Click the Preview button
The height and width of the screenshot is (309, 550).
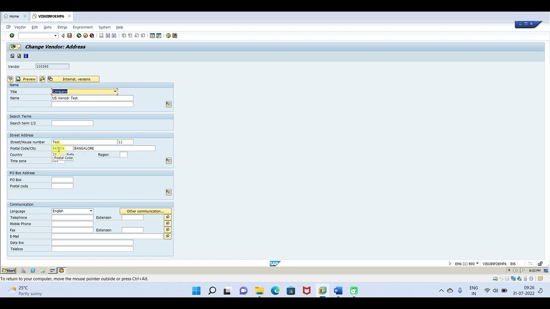click(x=26, y=79)
